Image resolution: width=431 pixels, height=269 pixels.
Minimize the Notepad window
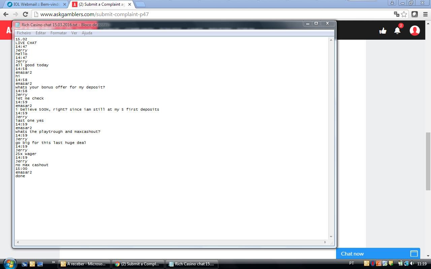coord(307,23)
